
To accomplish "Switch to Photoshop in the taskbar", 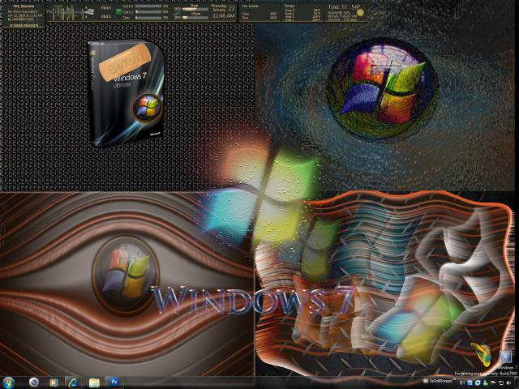I will (114, 382).
